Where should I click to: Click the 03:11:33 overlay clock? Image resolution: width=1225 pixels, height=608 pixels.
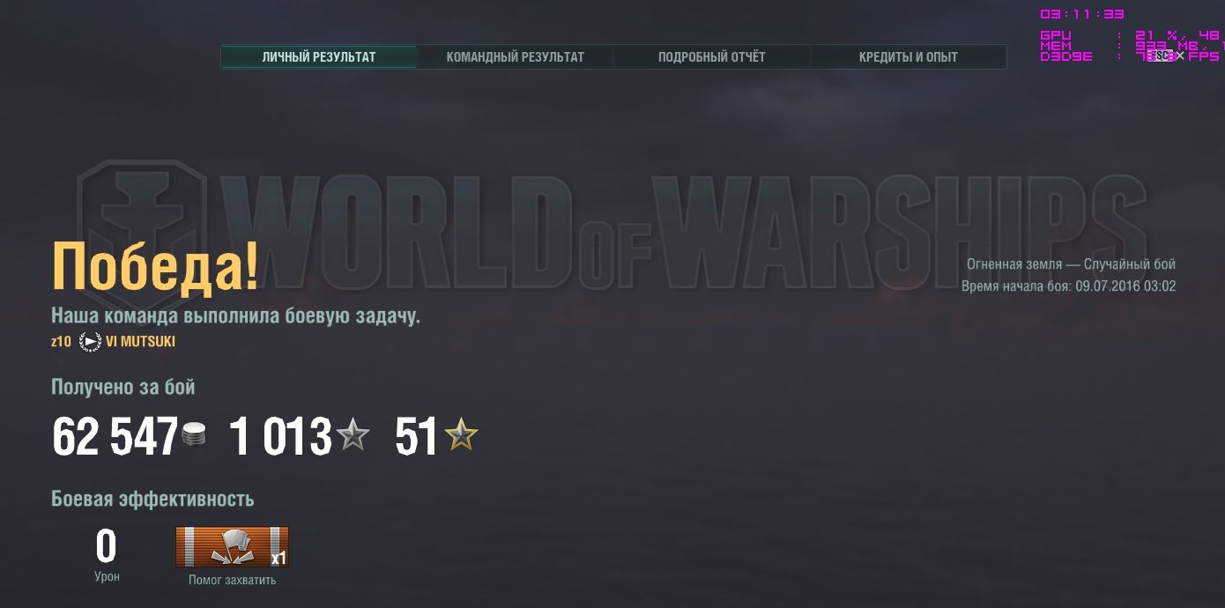pos(1082,14)
